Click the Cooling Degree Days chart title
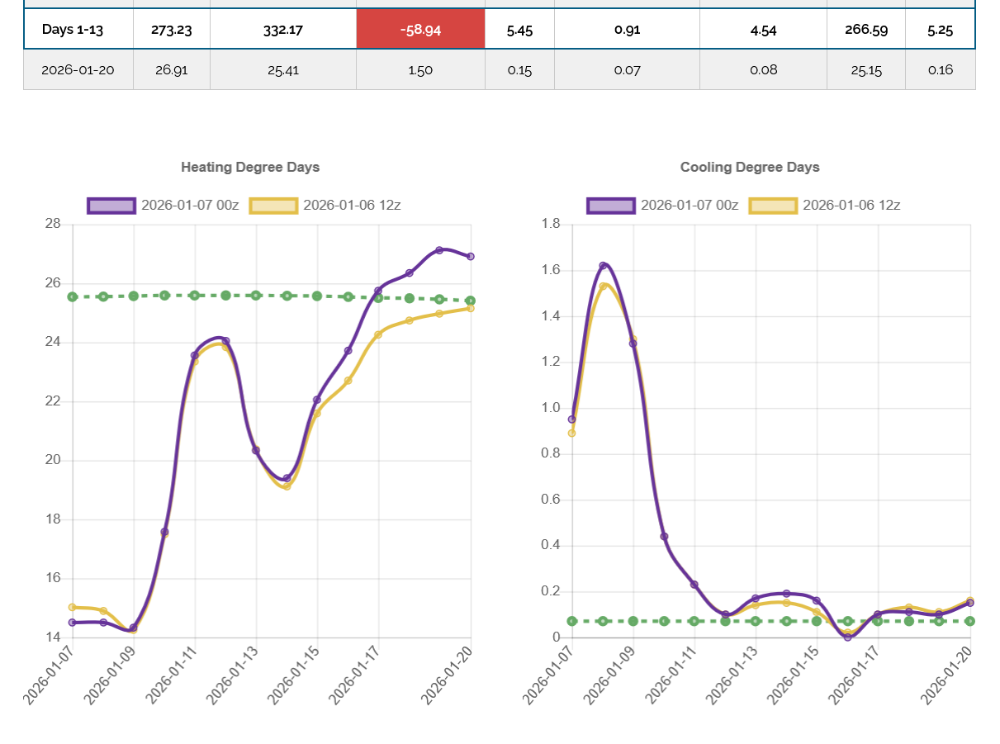Screen dimensions: 1000x744 pyautogui.click(x=750, y=167)
